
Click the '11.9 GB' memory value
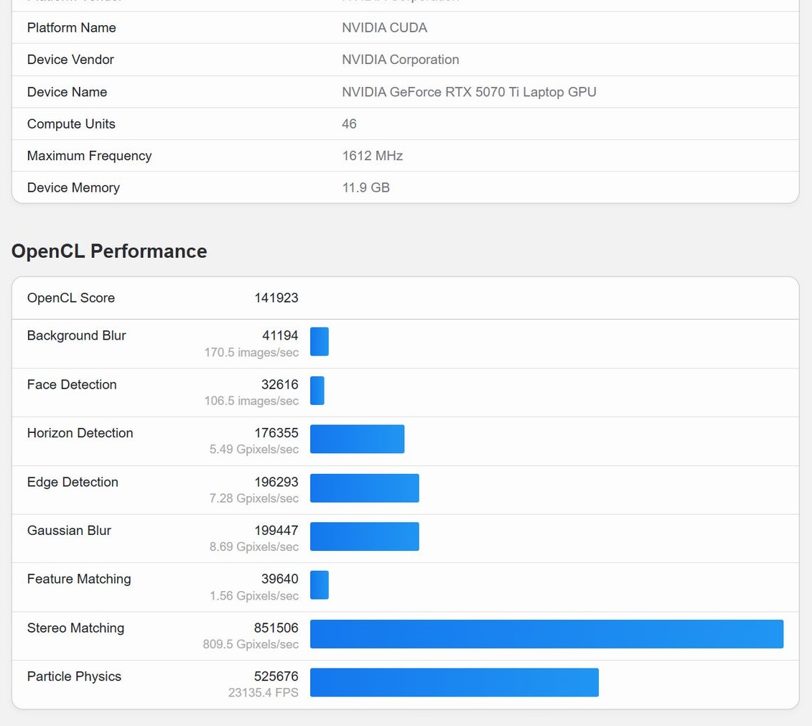[365, 187]
